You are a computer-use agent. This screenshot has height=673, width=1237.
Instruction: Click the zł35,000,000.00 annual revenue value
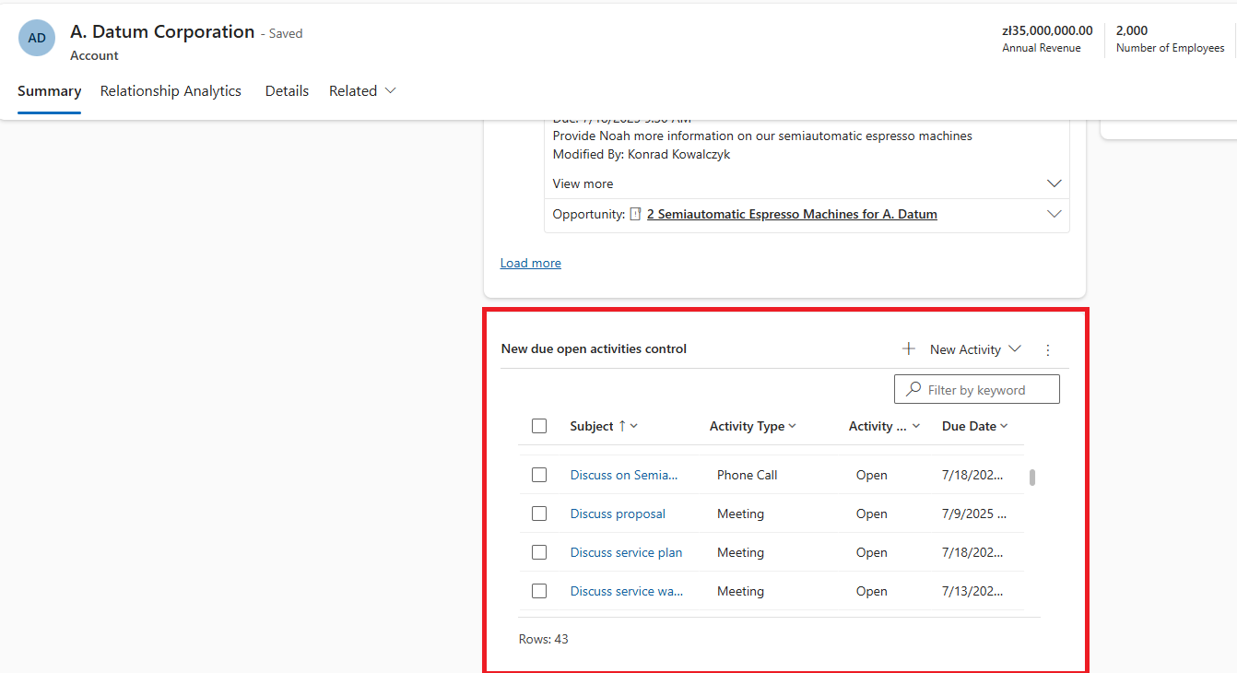pyautogui.click(x=1047, y=30)
